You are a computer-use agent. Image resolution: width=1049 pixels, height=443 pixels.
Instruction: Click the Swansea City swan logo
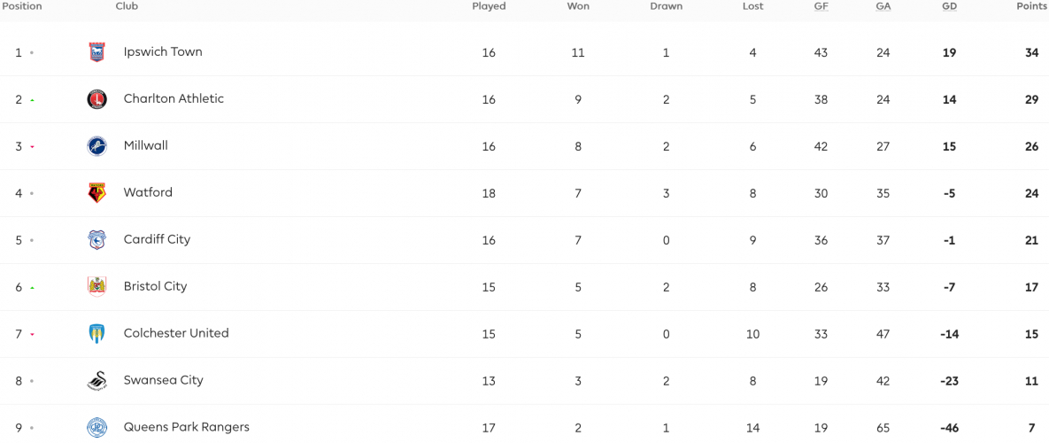(97, 380)
